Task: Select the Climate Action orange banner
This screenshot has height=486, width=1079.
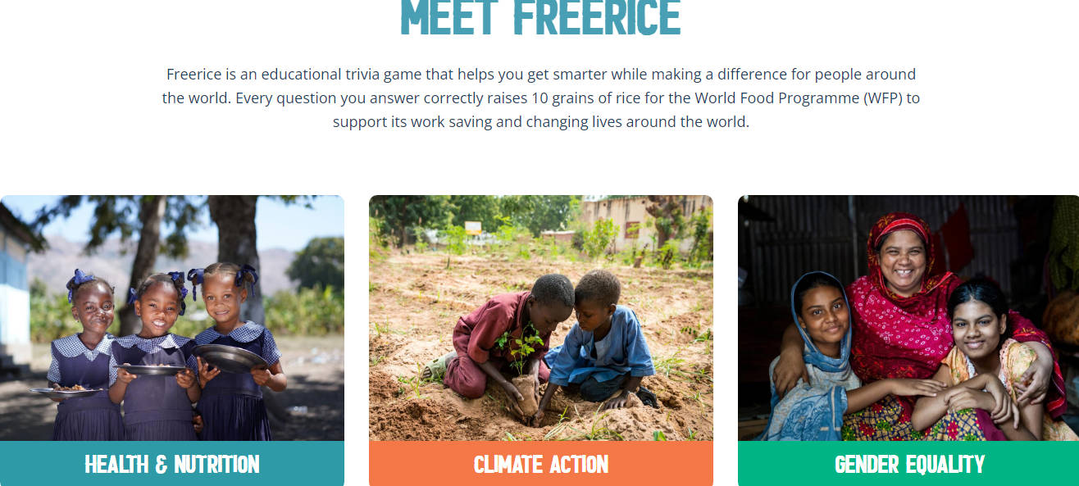Action: tap(541, 464)
